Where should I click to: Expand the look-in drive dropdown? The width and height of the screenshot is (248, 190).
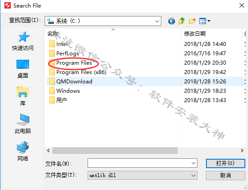[x=157, y=21]
